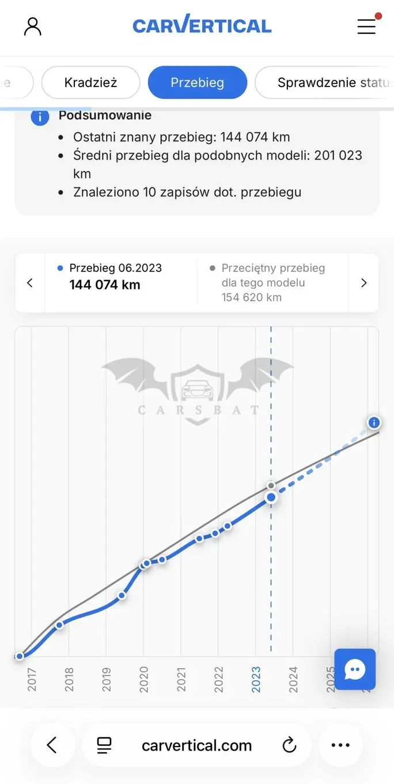Open the browser three-dot options

(340, 745)
